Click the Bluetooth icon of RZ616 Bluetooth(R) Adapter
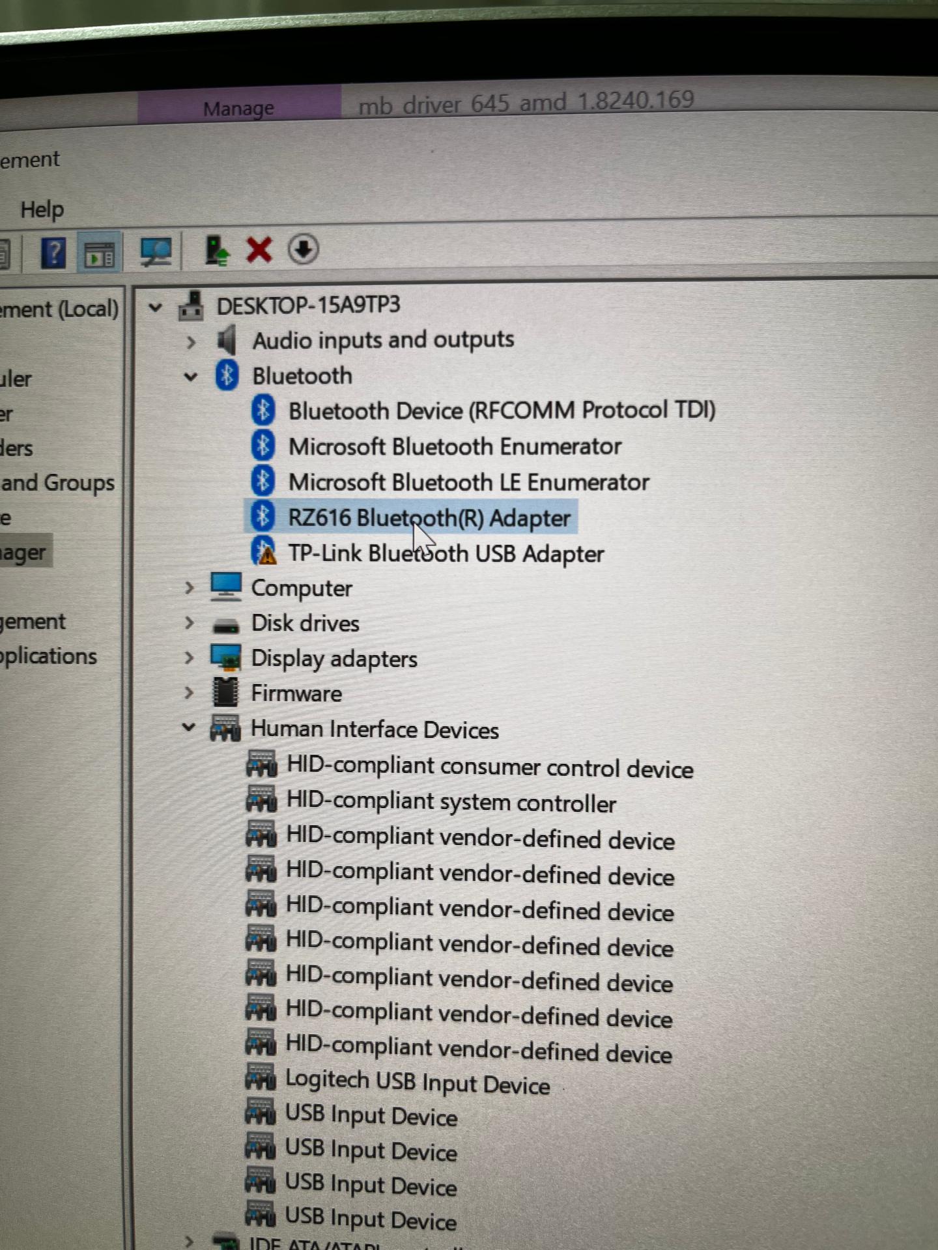This screenshot has width=938, height=1250. [263, 516]
